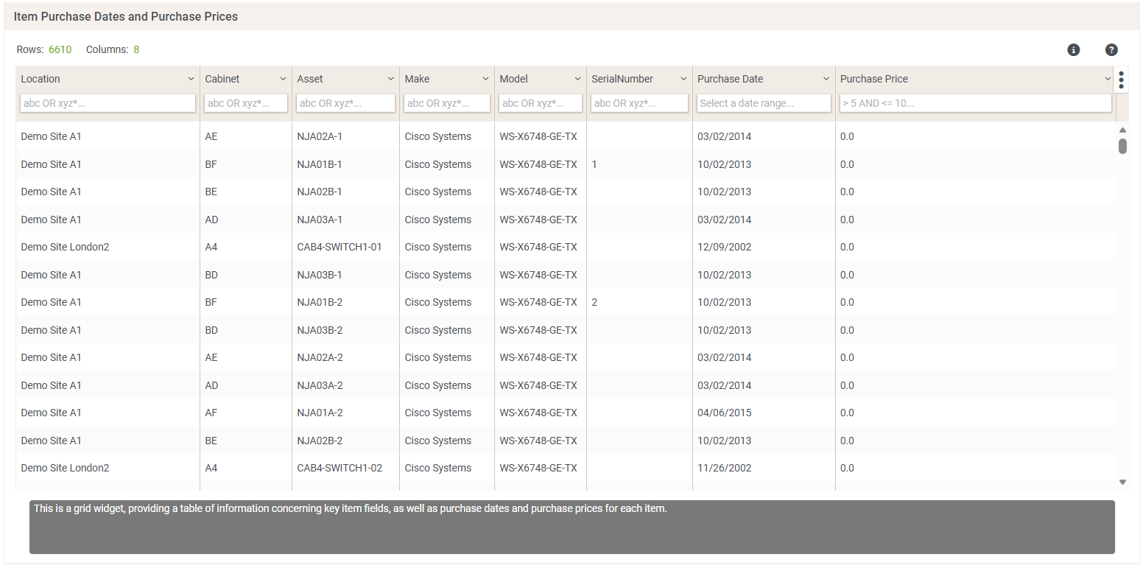Open the Cabinet column menu chevron

pos(283,79)
